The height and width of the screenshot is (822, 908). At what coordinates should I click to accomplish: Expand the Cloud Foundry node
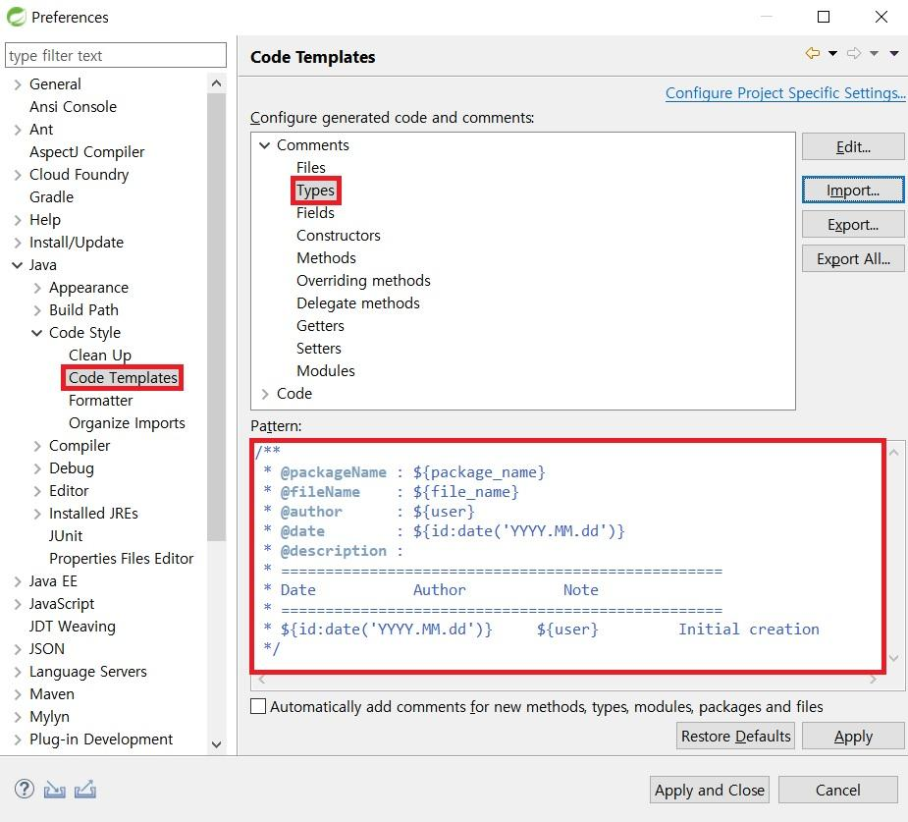tap(18, 175)
